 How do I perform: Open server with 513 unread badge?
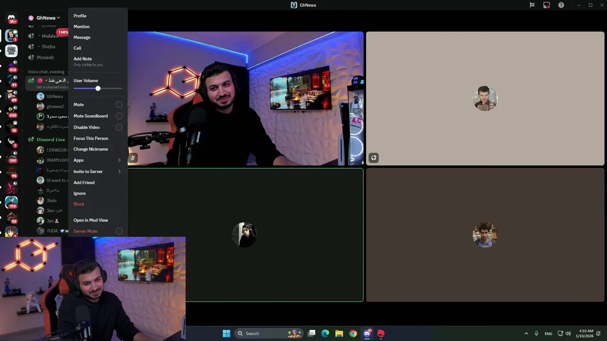coord(11,66)
